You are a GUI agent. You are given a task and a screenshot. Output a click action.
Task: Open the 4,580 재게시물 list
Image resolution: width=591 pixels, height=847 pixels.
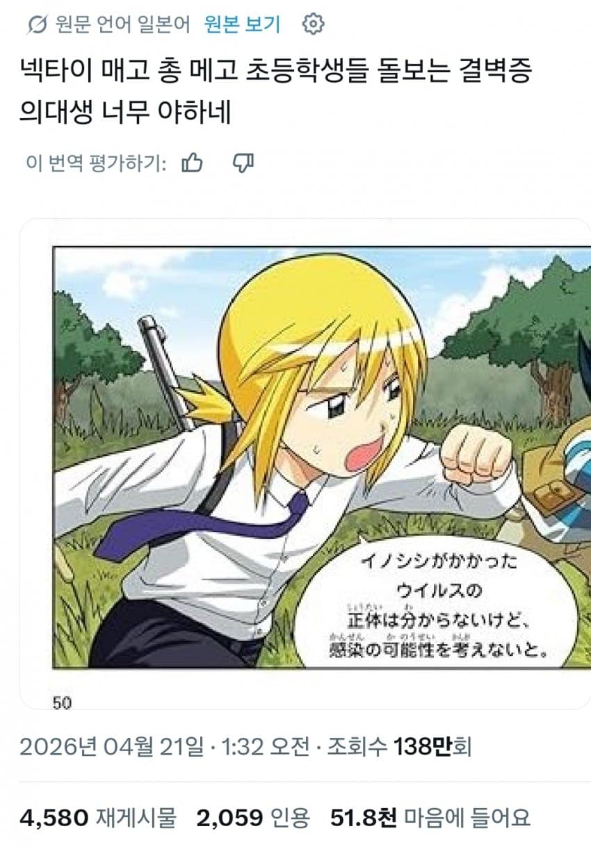click(x=97, y=817)
